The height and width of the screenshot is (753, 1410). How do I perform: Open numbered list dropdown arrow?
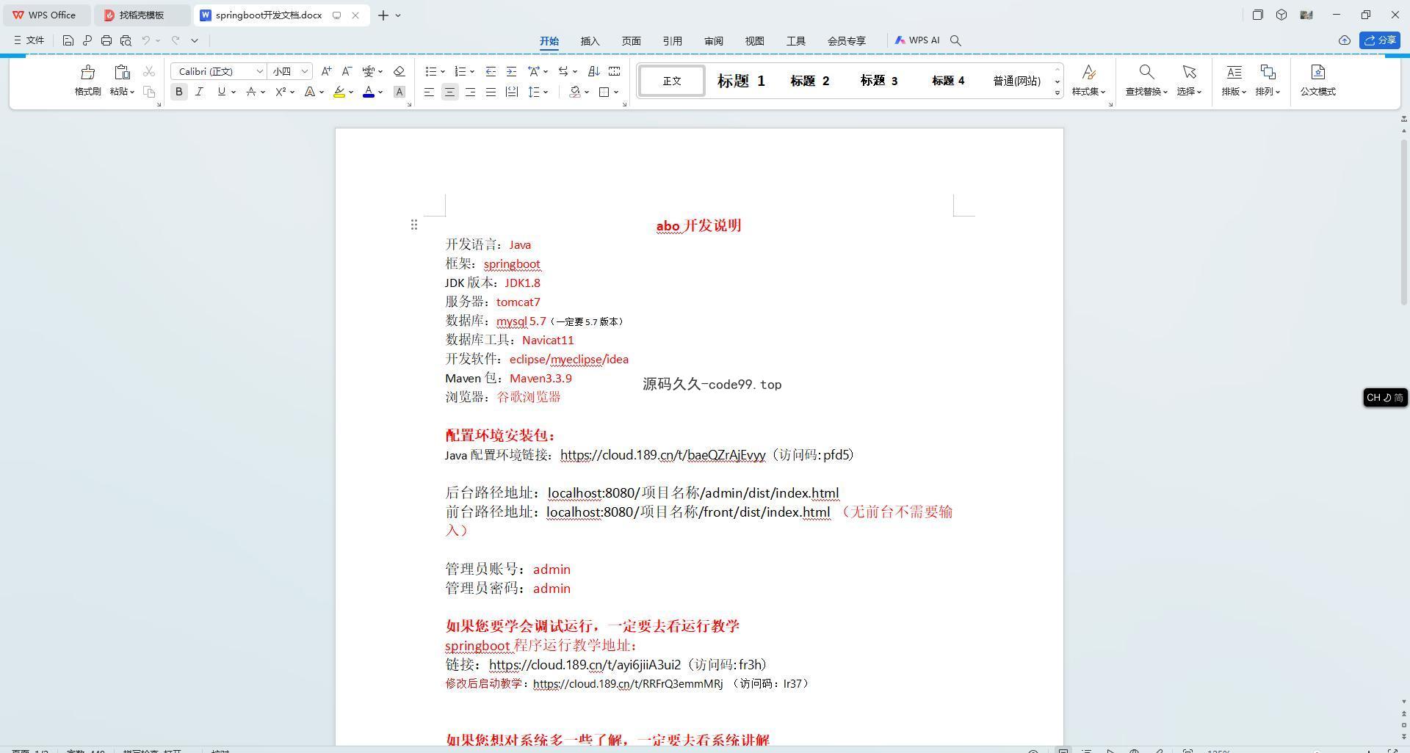click(471, 71)
